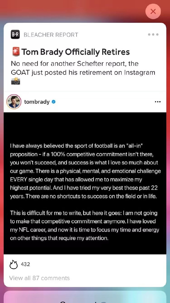Open the Bleacher Report card's more options dots
The width and height of the screenshot is (170, 303).
(153, 35)
